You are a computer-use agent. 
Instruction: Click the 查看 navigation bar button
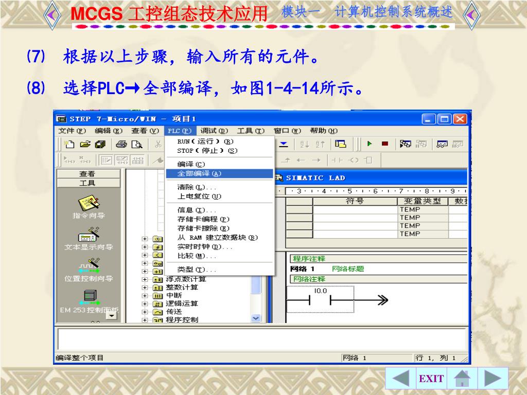89,174
